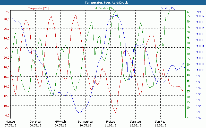Click the Mittwoch day label
Screen dimensions: 206x128
click(60, 122)
